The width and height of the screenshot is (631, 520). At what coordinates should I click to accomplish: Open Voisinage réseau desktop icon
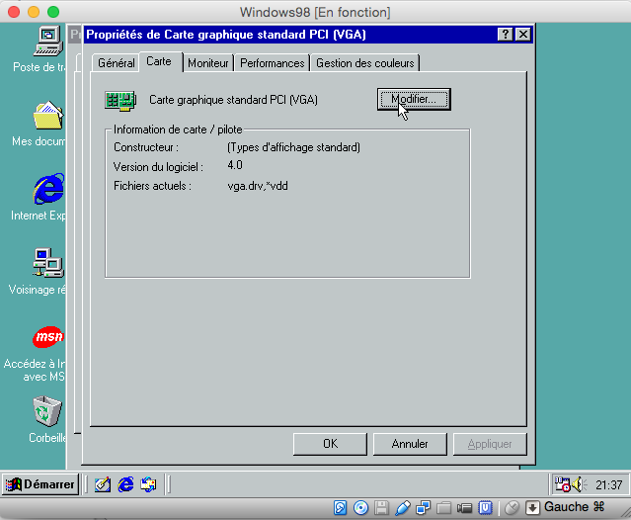click(48, 263)
